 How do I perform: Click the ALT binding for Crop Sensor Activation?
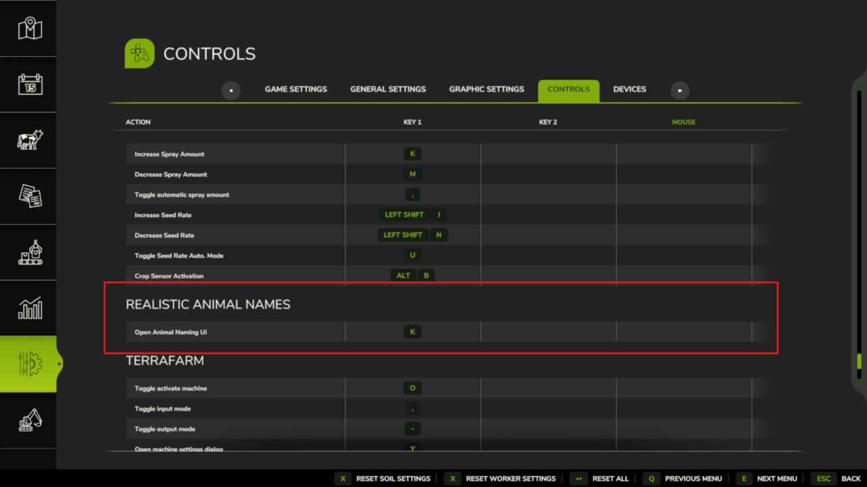click(403, 275)
